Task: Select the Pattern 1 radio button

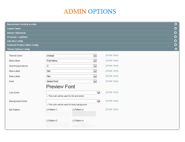Action: tap(47, 110)
